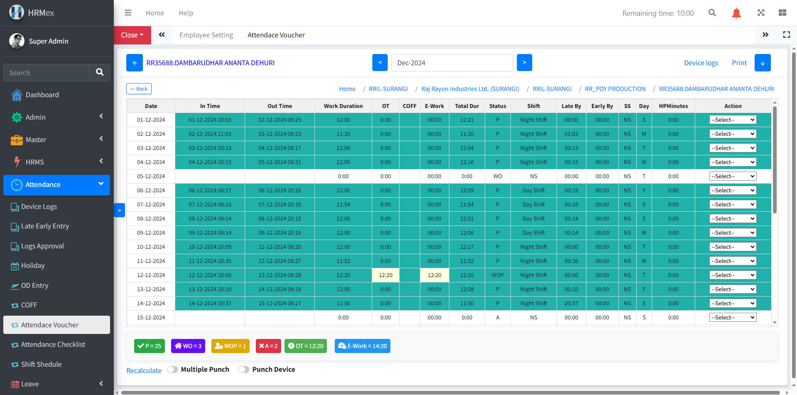Click the blue down arrow beside Print

coord(762,63)
